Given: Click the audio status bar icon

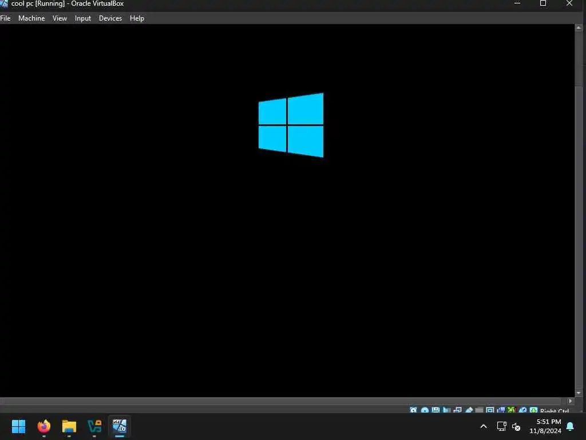Looking at the screenshot, I should [446, 410].
